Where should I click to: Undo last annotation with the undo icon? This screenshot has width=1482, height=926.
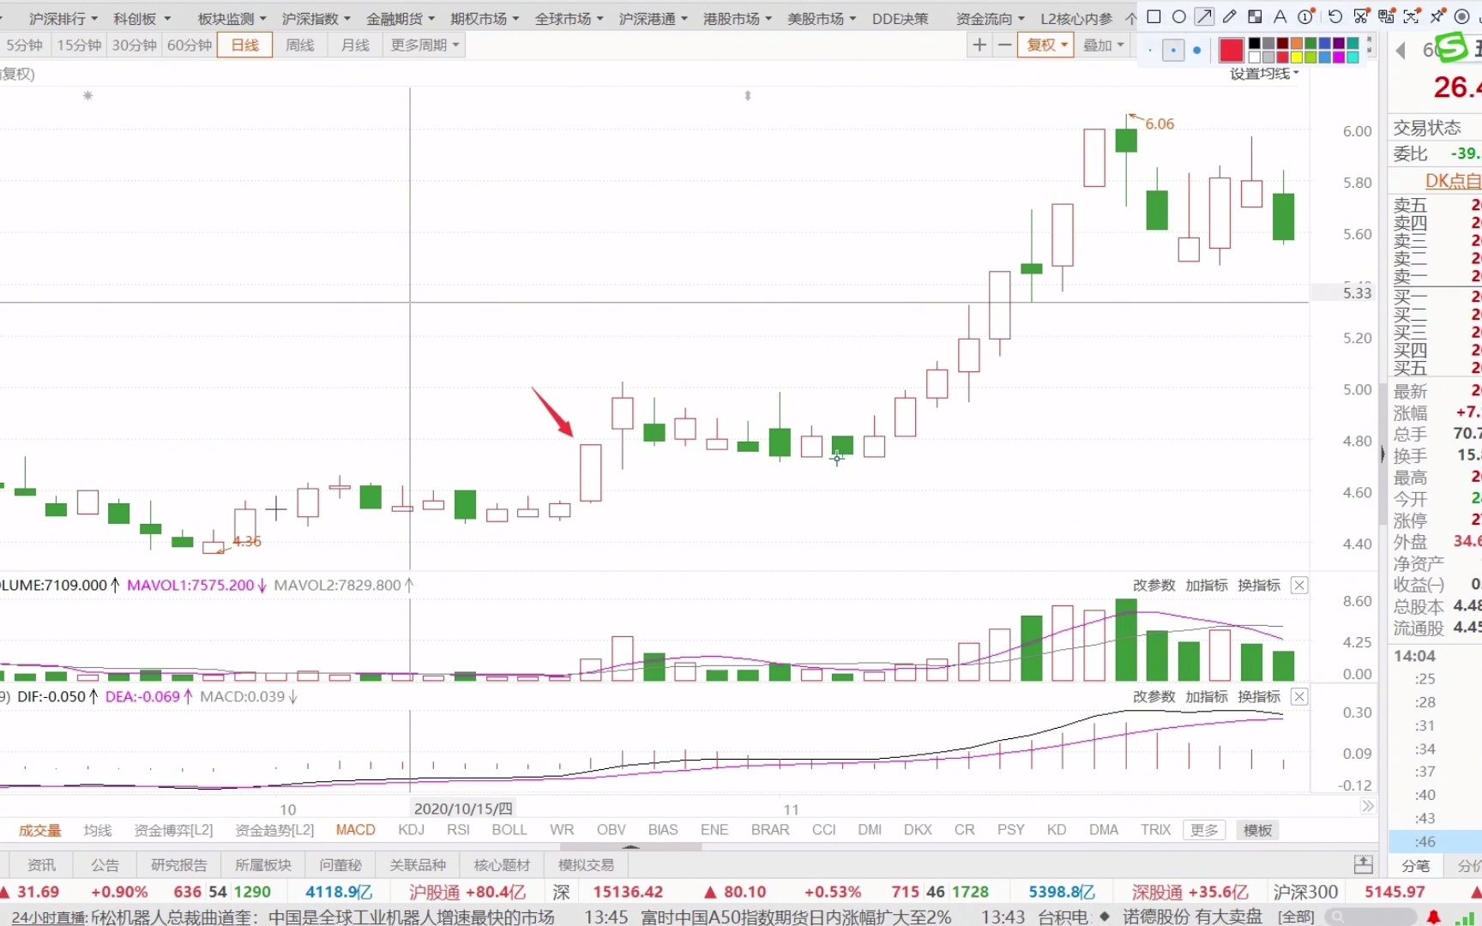tap(1335, 16)
